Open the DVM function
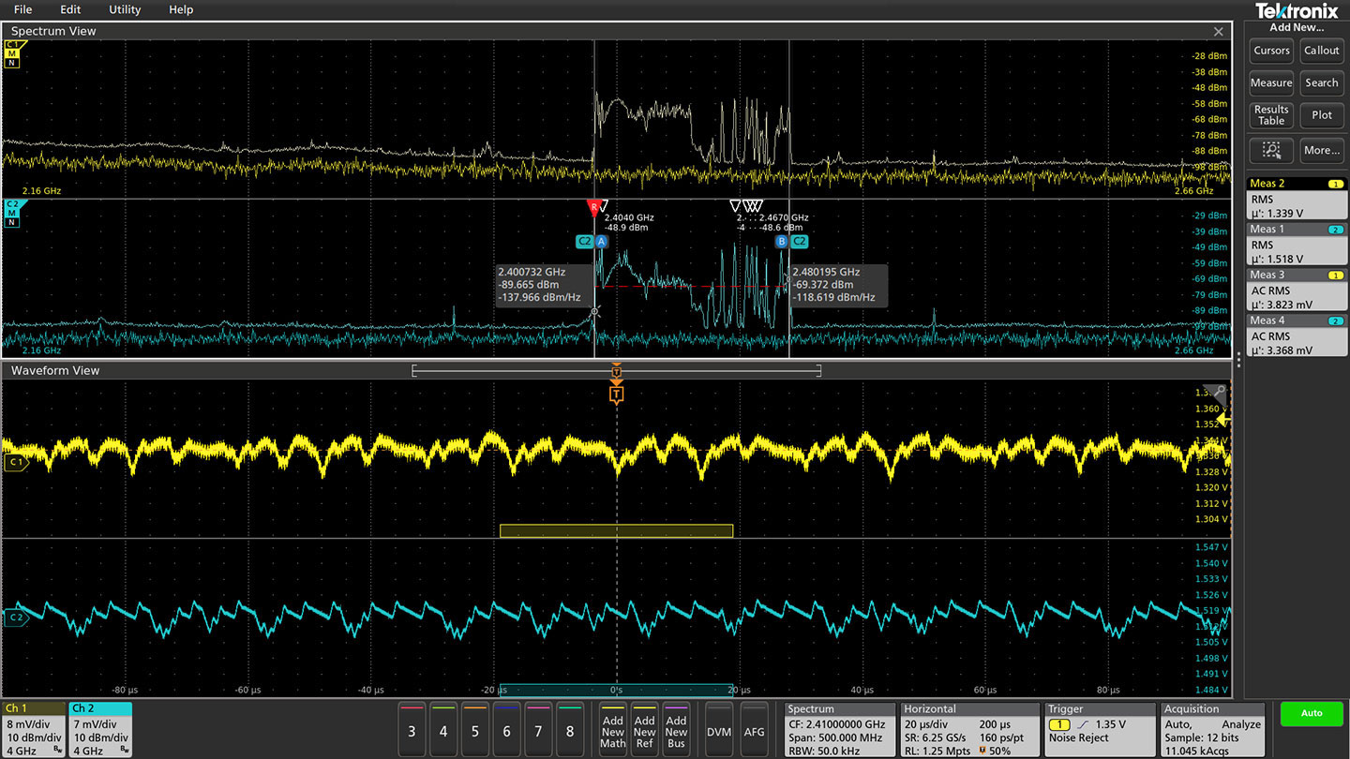This screenshot has width=1350, height=759. [x=718, y=729]
